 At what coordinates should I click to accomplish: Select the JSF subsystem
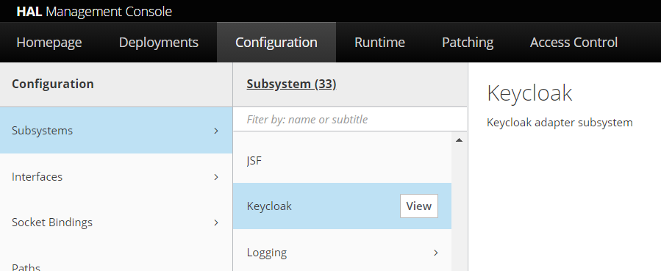tap(342, 160)
